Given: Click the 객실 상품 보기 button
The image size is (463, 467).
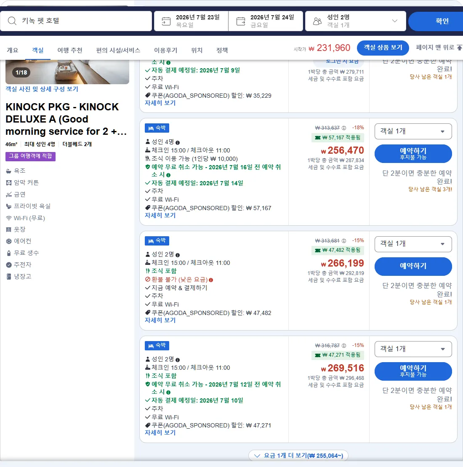Looking at the screenshot, I should pos(383,48).
